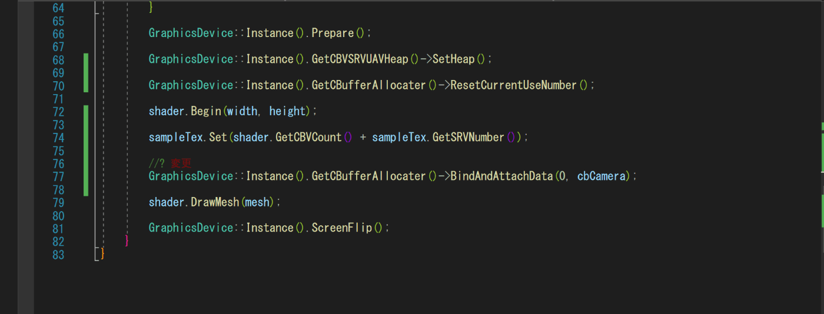Click the ScreenFlip method call
The width and height of the screenshot is (824, 314).
pyautogui.click(x=341, y=227)
